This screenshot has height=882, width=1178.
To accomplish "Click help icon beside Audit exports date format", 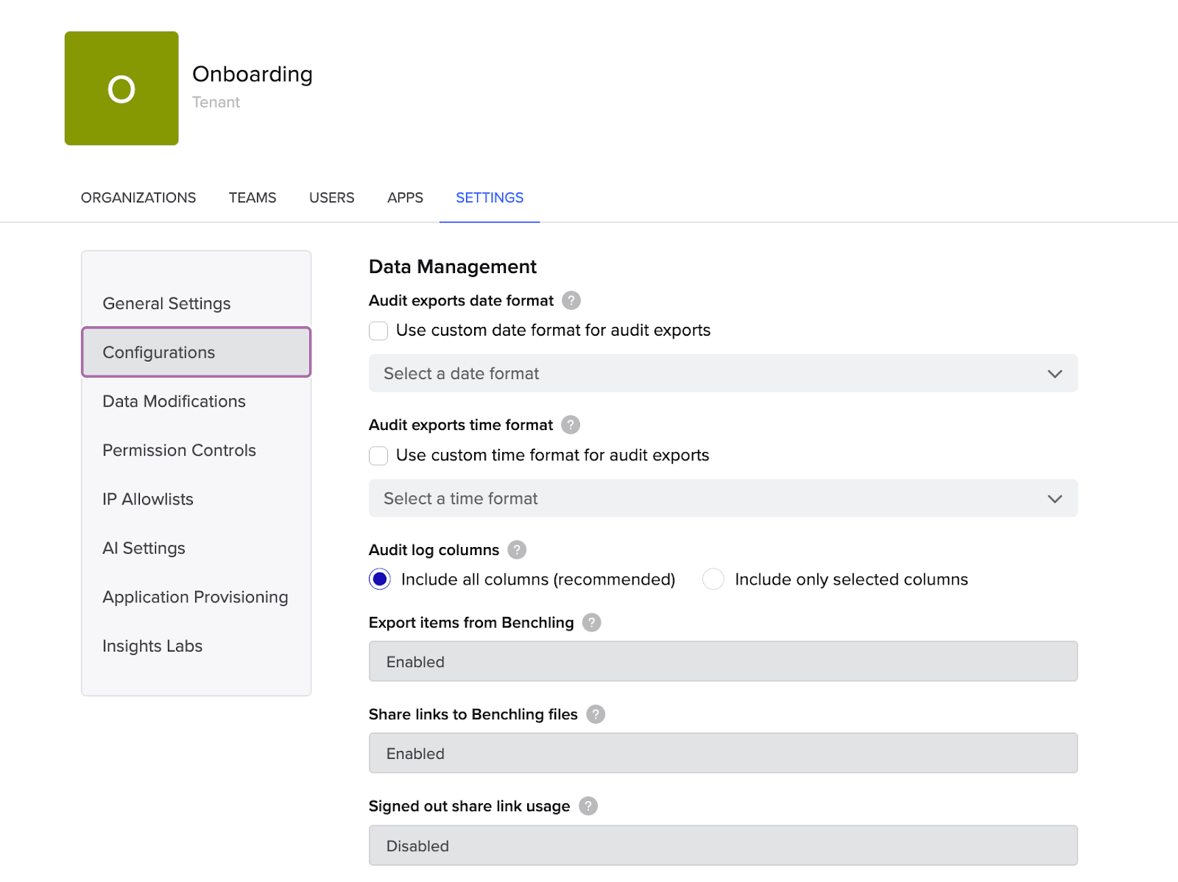I will (x=571, y=300).
